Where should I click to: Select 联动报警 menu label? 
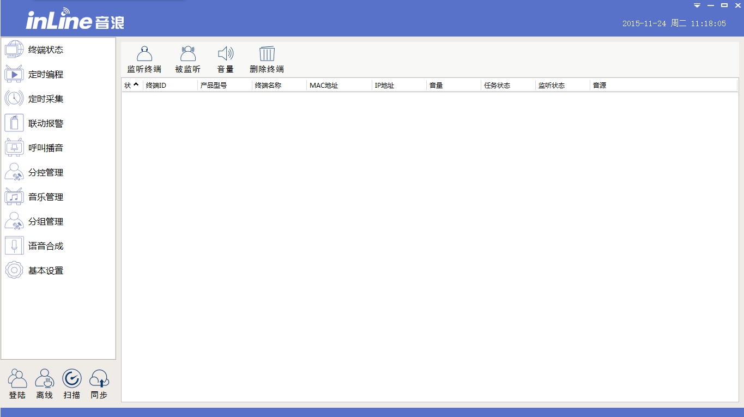coord(46,124)
